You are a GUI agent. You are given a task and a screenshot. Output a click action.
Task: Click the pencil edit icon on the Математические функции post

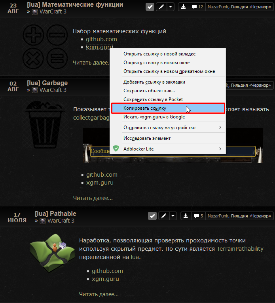161,7
